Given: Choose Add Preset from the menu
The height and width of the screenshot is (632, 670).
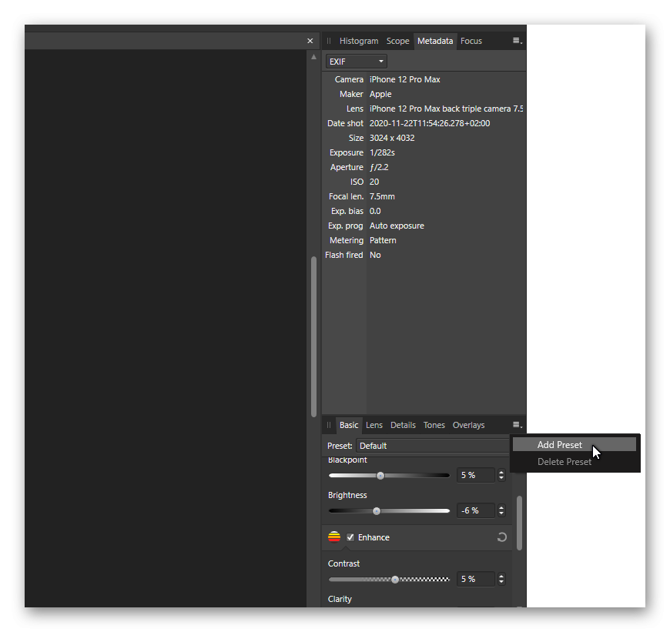Looking at the screenshot, I should 575,444.
